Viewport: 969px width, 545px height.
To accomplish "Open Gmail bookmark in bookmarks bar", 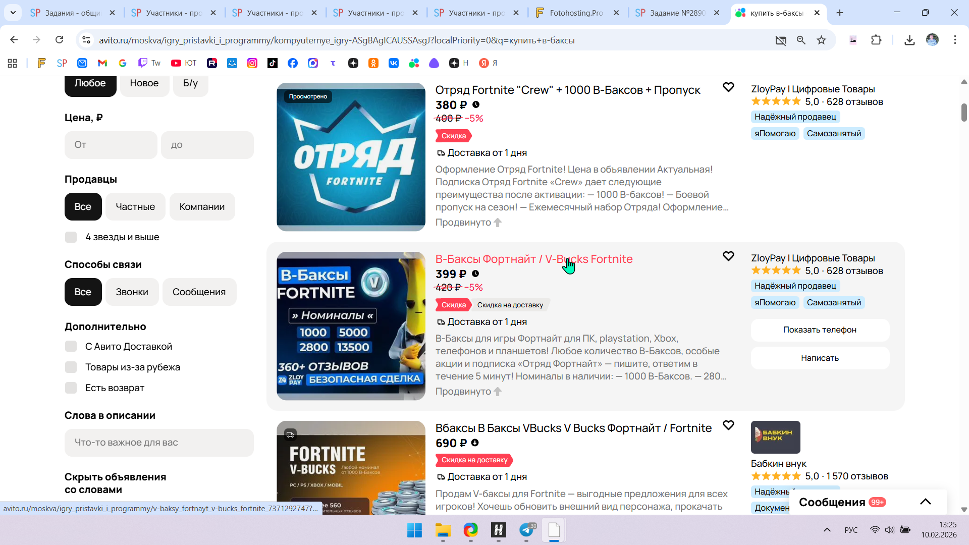I will (102, 63).
